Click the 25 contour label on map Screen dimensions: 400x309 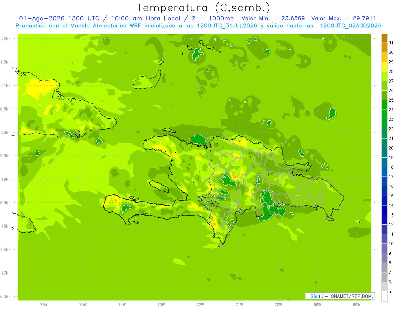pos(282,207)
